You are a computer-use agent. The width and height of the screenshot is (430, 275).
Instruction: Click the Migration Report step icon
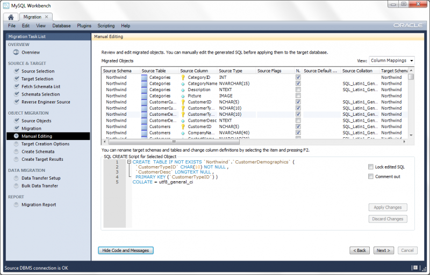pyautogui.click(x=17, y=205)
